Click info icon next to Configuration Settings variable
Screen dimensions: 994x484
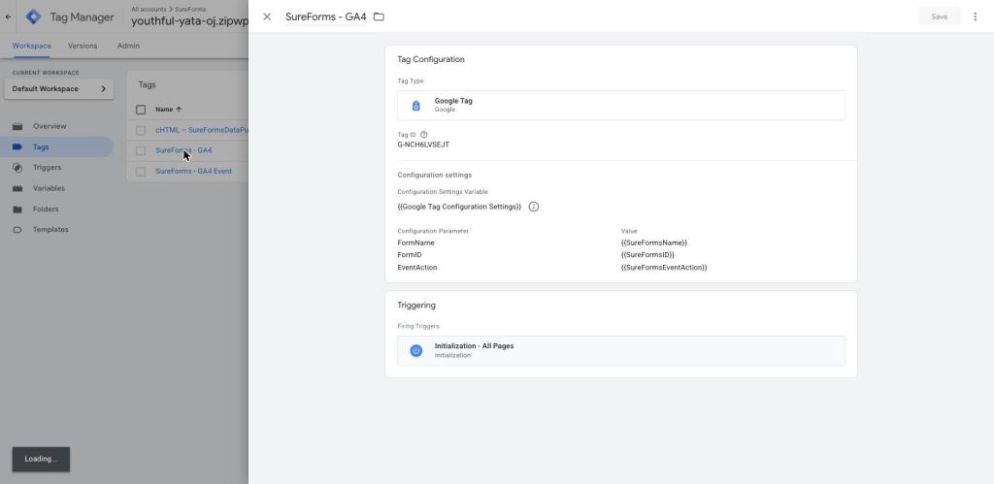[534, 207]
